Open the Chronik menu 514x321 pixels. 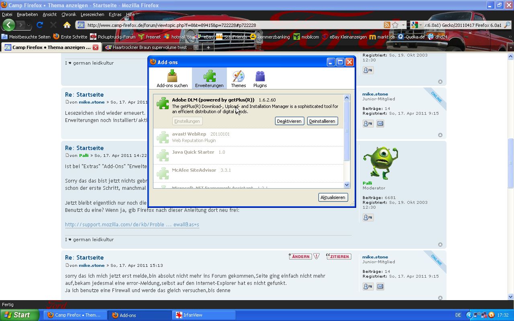[69, 14]
